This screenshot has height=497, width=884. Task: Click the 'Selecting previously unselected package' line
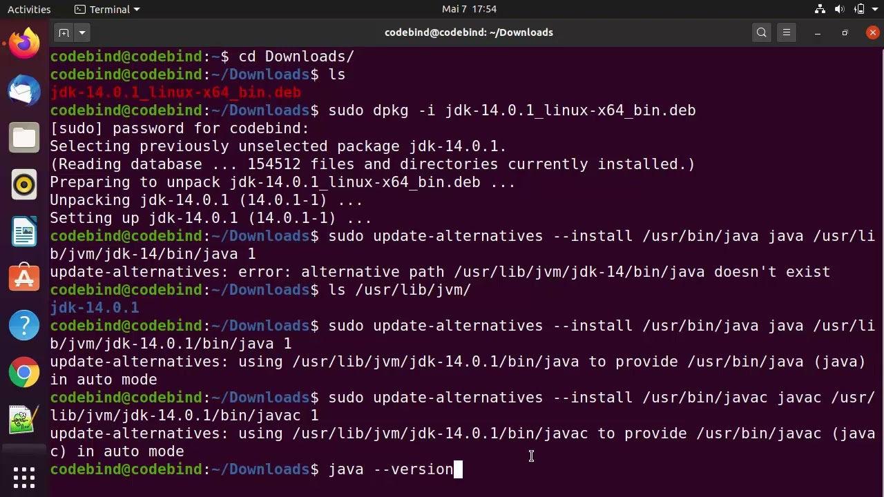point(278,146)
